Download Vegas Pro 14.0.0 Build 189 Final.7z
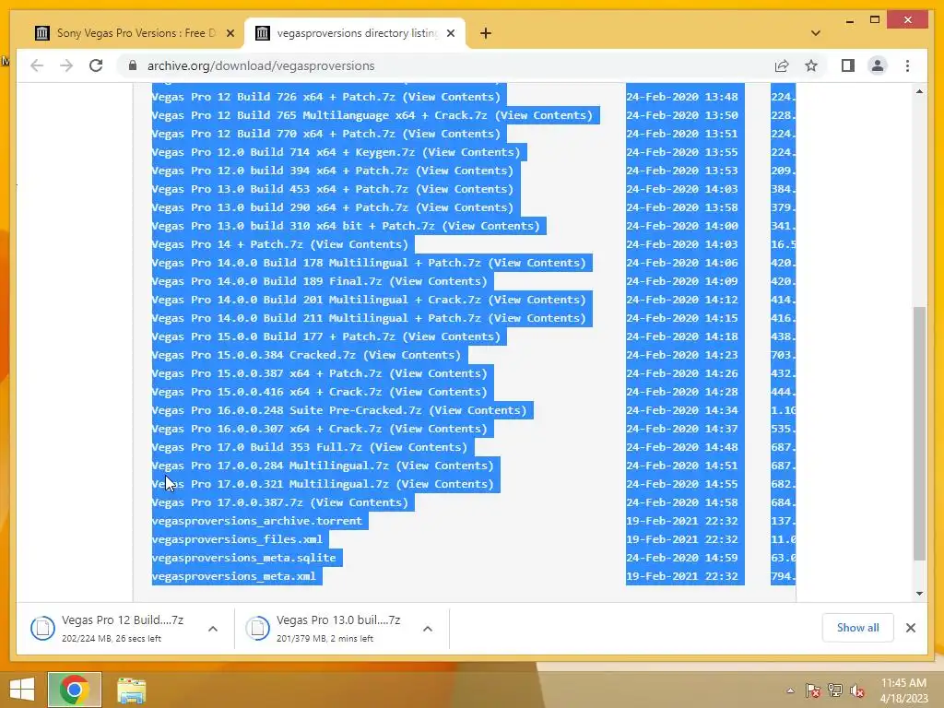 click(266, 281)
